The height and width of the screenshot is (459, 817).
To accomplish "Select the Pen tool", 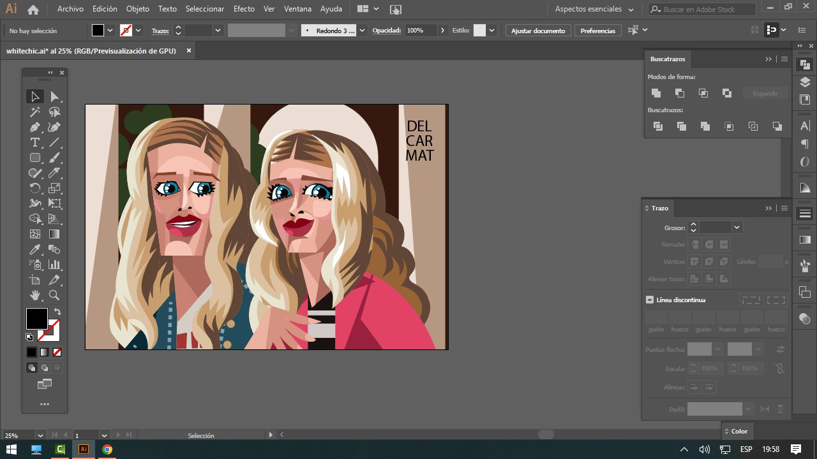I will (x=35, y=127).
